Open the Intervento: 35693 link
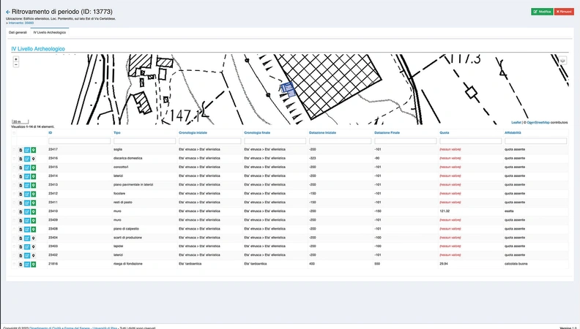The width and height of the screenshot is (580, 329). pos(20,23)
